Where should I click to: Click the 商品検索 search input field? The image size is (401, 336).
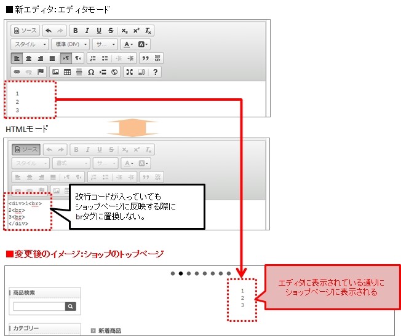(x=39, y=306)
